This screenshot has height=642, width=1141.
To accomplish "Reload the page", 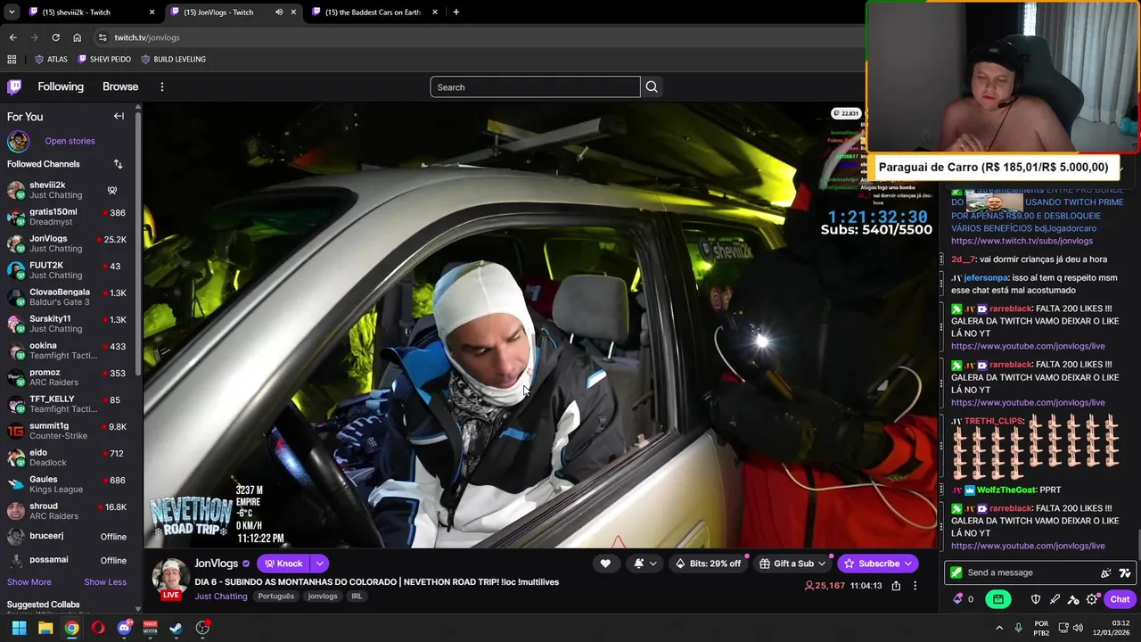I will [55, 37].
